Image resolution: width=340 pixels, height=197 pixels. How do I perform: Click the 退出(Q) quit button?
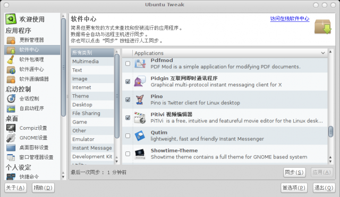[324, 187]
